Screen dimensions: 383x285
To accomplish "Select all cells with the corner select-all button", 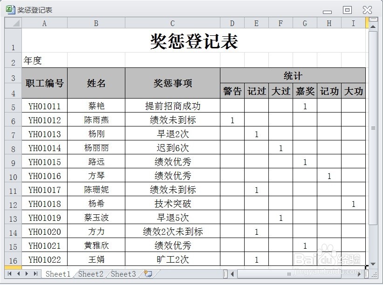I will (13, 22).
